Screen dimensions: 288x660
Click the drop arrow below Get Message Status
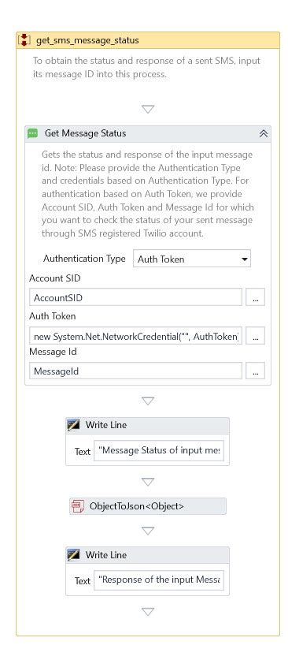[x=148, y=401]
